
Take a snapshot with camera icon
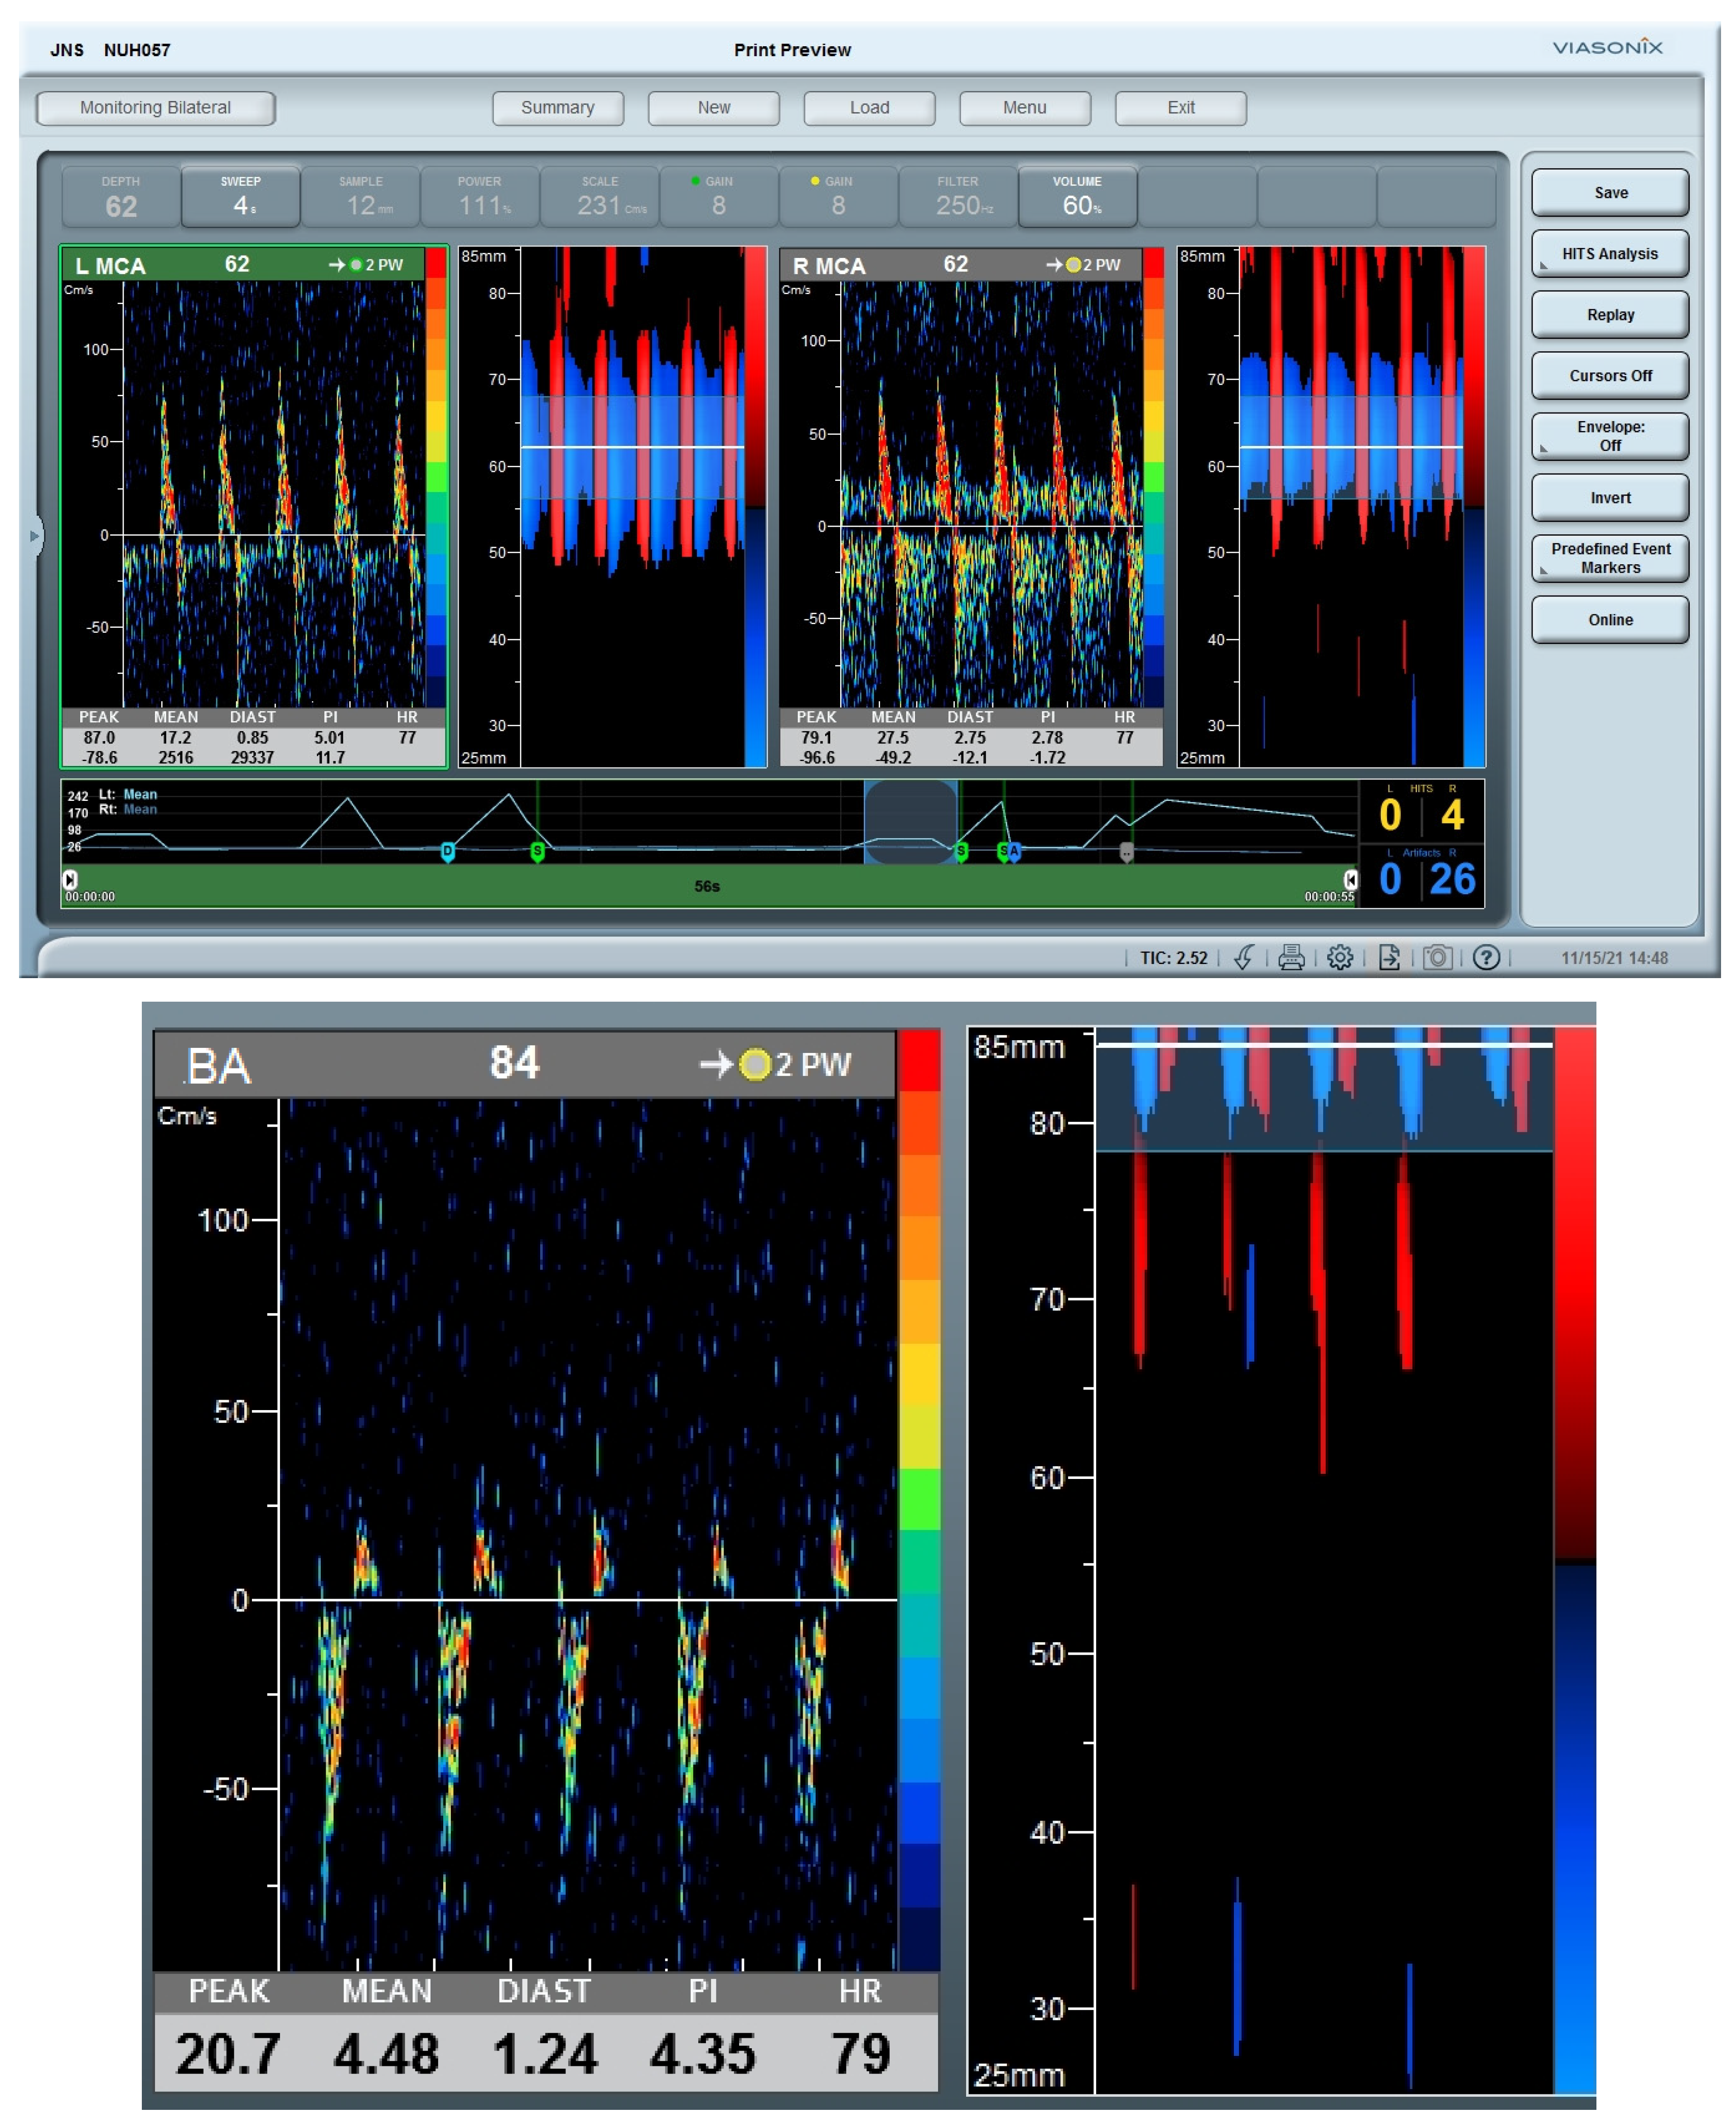point(1437,958)
